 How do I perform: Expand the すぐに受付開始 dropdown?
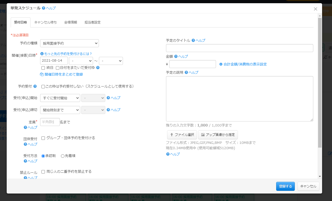60,98
